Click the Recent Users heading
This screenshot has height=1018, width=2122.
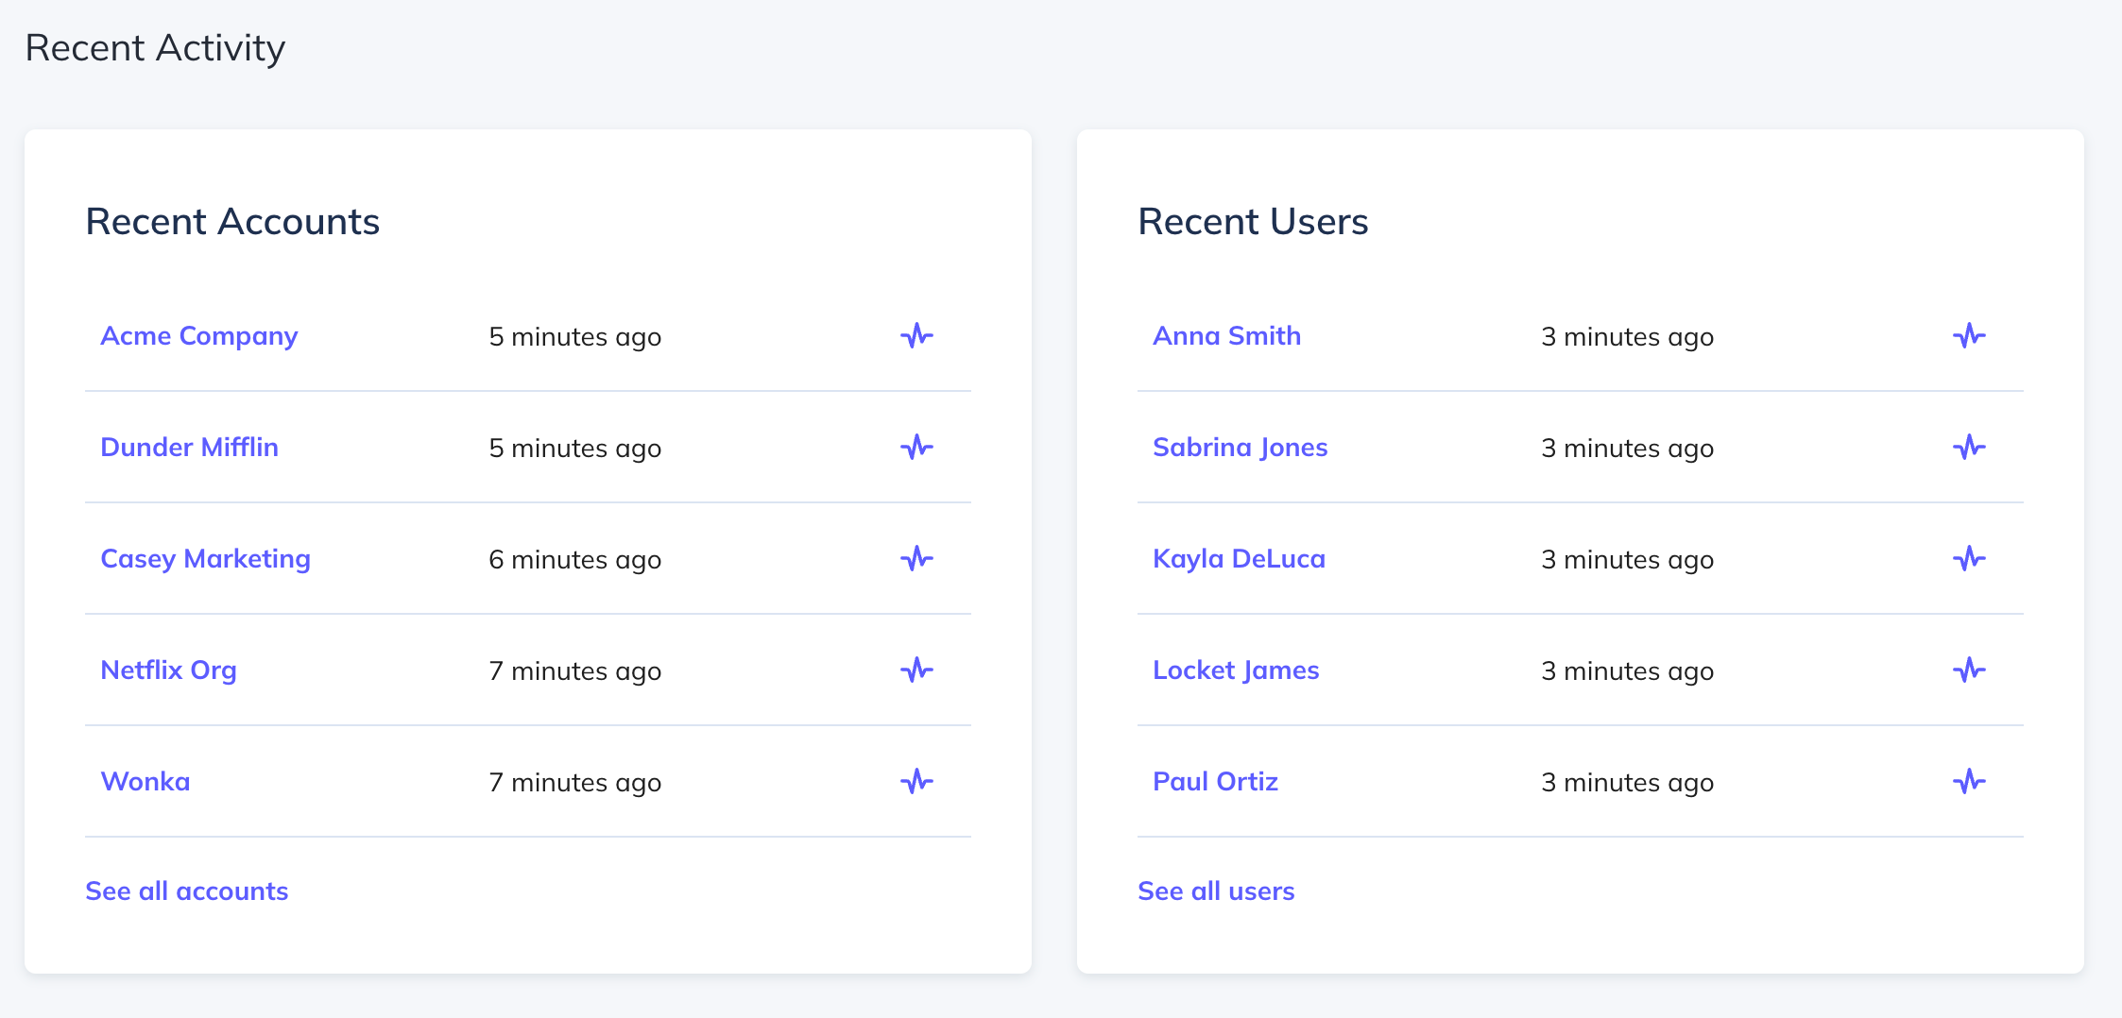click(1253, 222)
